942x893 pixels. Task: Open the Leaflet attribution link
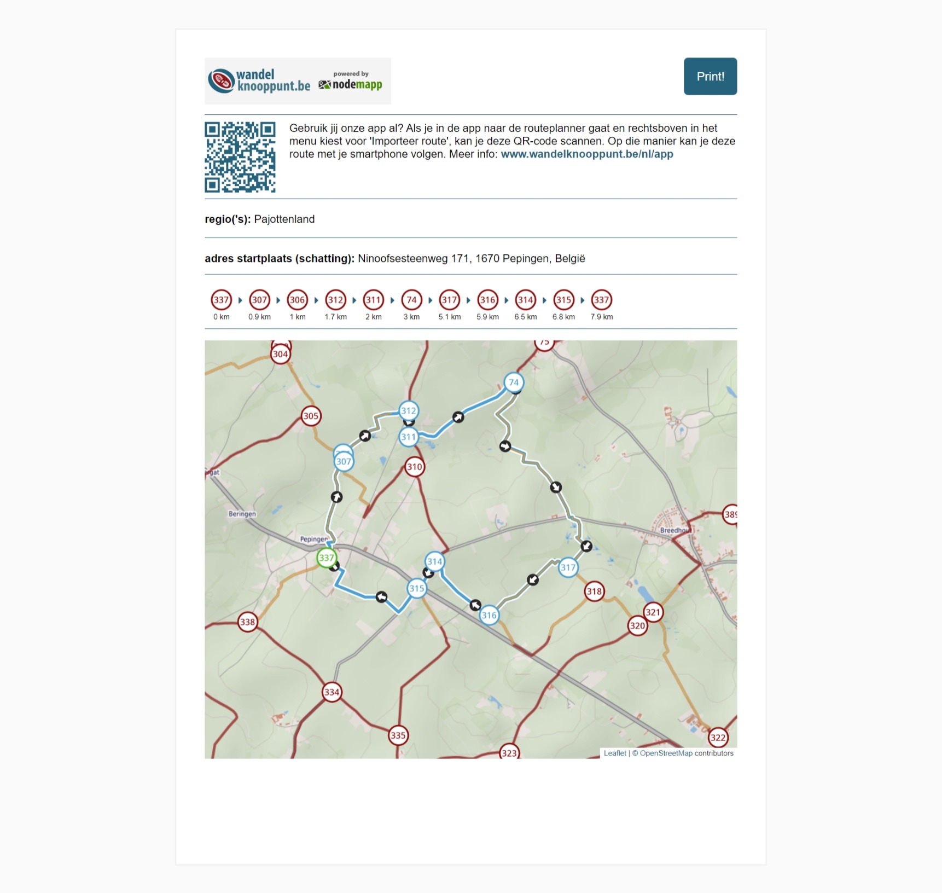pyautogui.click(x=615, y=753)
